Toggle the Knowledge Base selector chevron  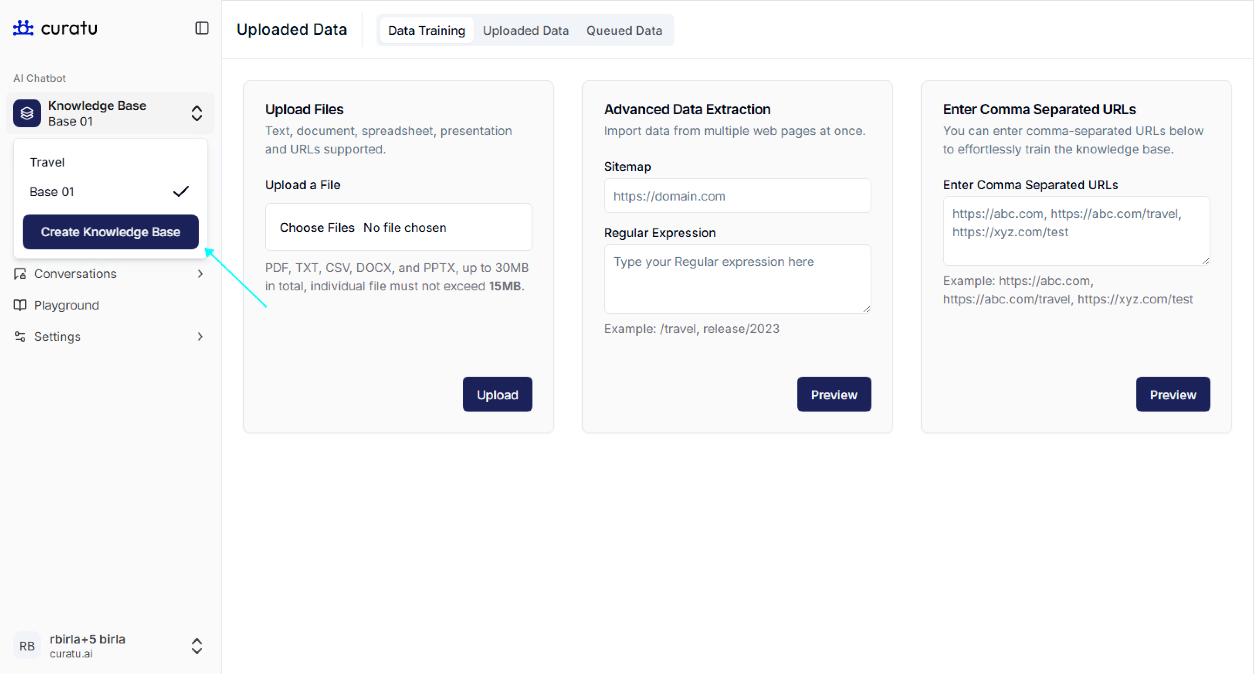(x=197, y=113)
